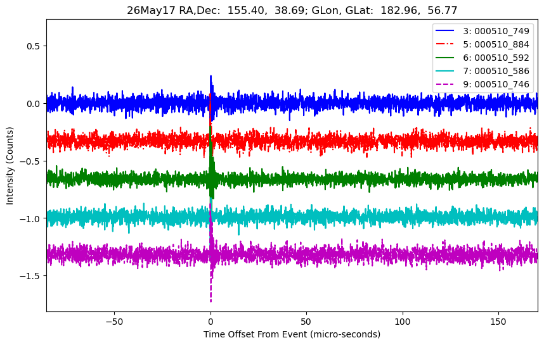The width and height of the screenshot is (544, 345).
Task: Select legend label 7: 000510_586
Action: point(496,71)
